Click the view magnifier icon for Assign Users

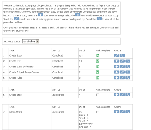(x=128, y=112)
